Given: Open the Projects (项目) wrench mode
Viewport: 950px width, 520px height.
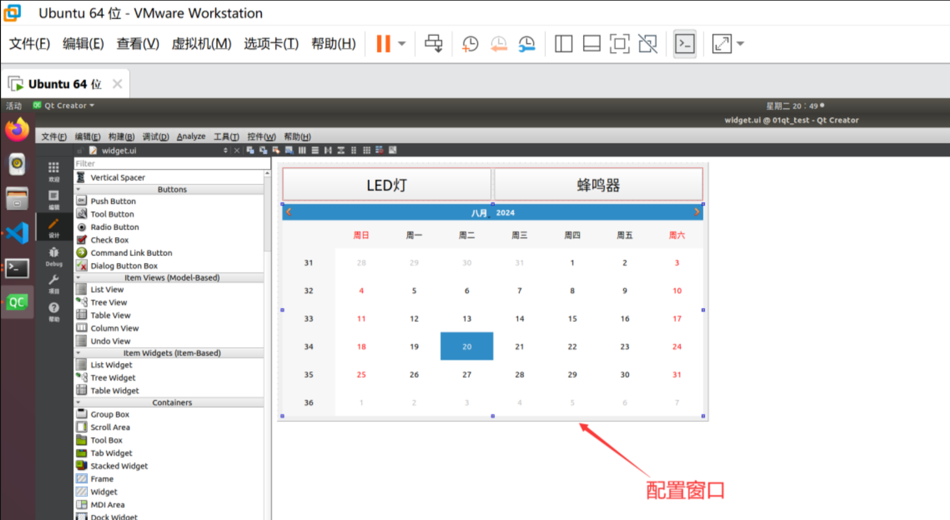Looking at the screenshot, I should [54, 284].
